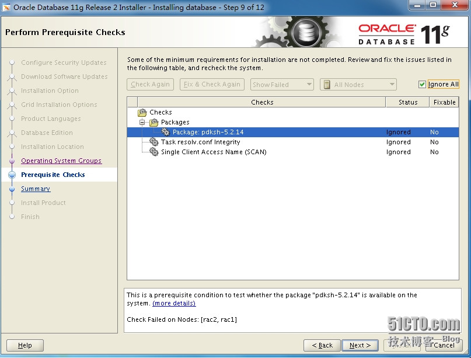Select the Single Client Access Name (SCAN) row
471x358 pixels.
pos(293,152)
